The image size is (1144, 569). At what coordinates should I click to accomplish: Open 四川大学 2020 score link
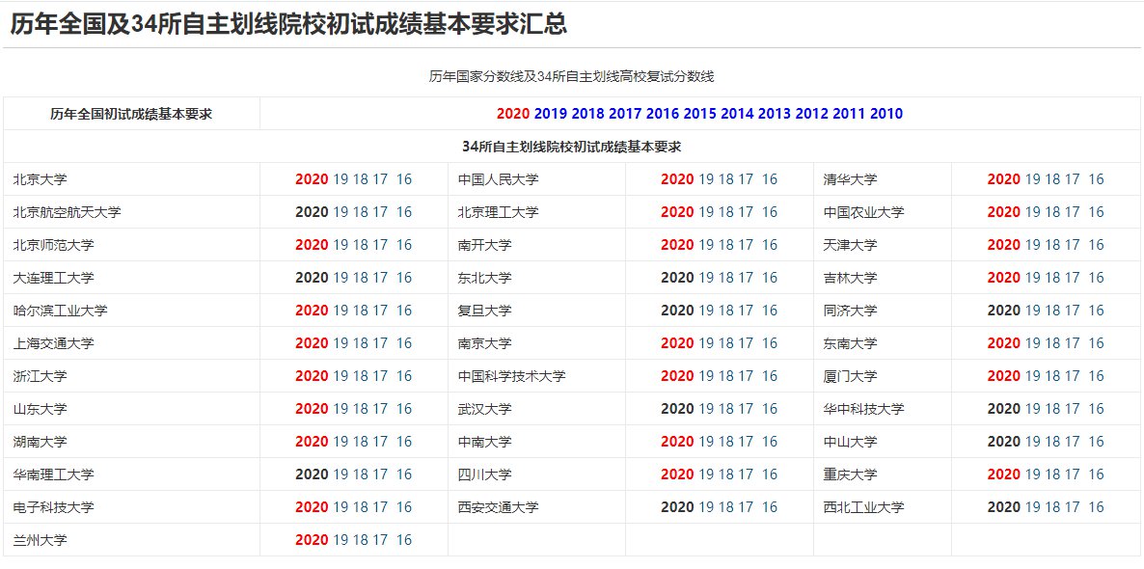[x=677, y=474]
